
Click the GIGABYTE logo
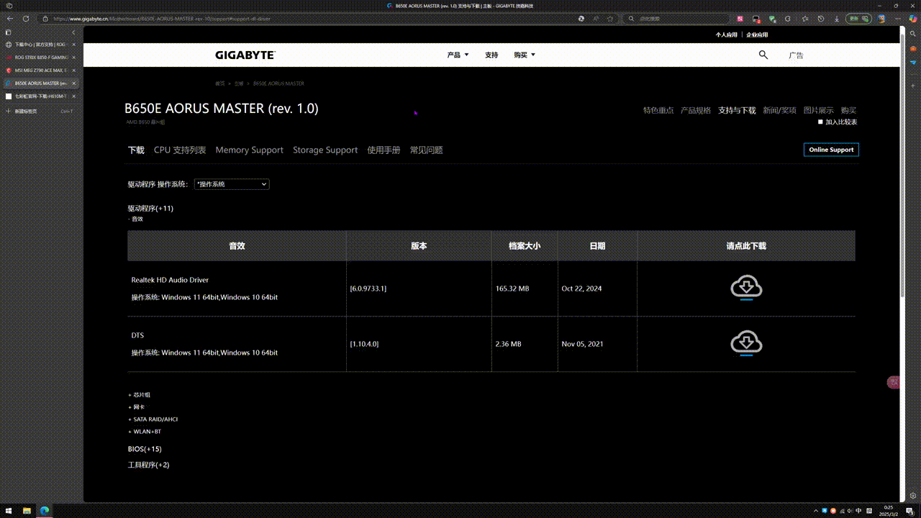click(x=245, y=55)
